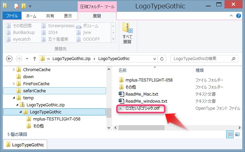
Task: Expand the FireFoxCache tree node
Action: click(x=14, y=84)
